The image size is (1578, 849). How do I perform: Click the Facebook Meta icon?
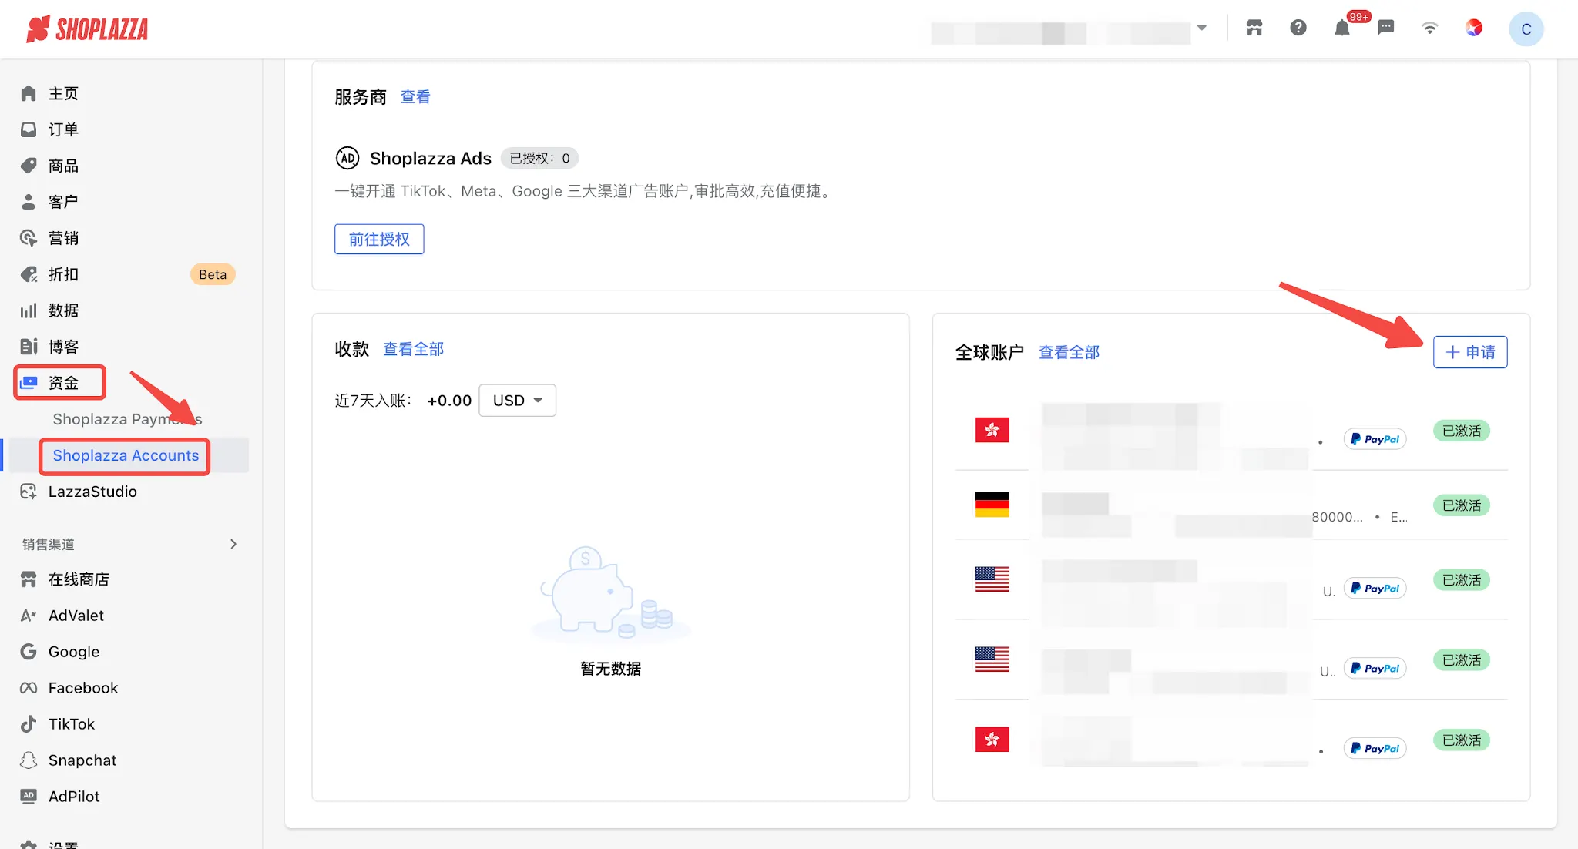coord(29,688)
